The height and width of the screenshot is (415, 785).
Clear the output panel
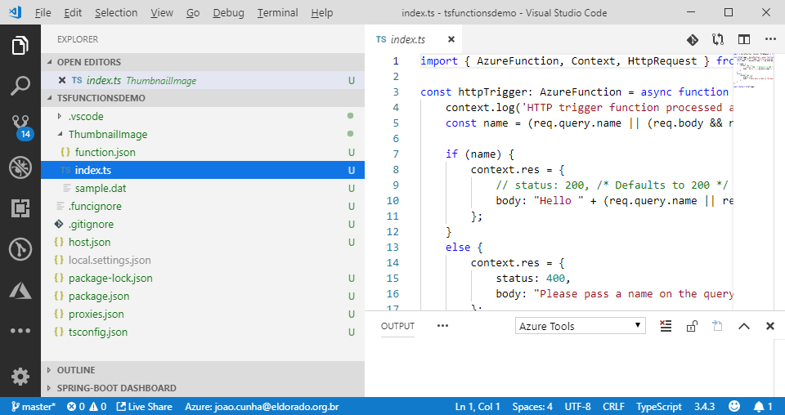coord(666,327)
